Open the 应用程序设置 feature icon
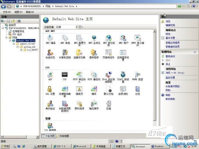Viewport: 199px width, 149px height. 123,55
